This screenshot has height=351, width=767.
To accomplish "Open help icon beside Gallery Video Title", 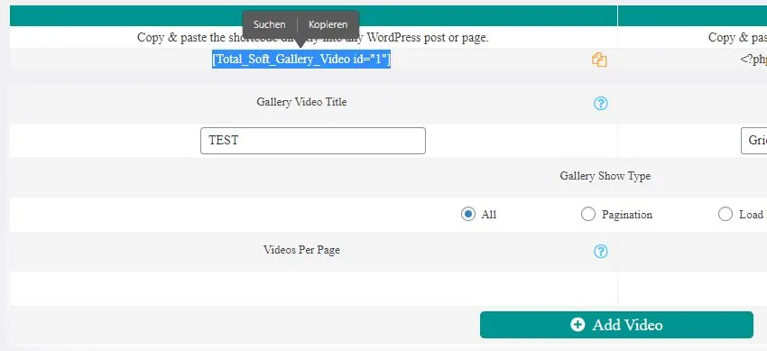I will (x=601, y=104).
